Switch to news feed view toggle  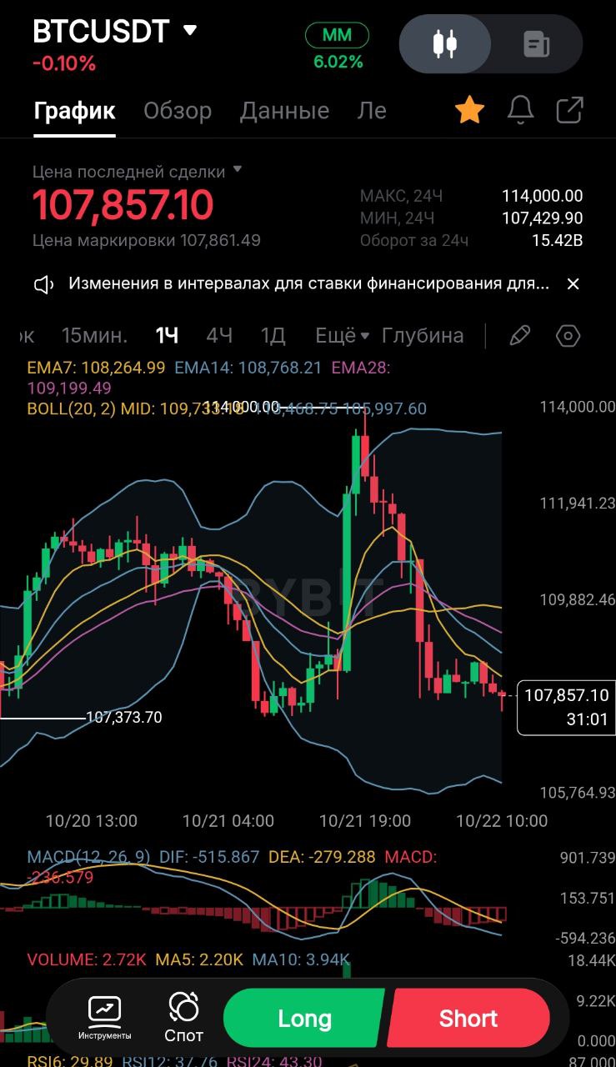536,44
